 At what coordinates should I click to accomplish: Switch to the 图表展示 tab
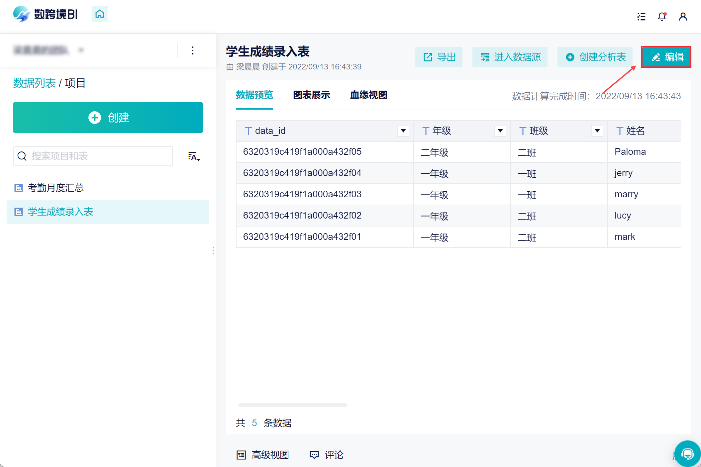pos(311,95)
